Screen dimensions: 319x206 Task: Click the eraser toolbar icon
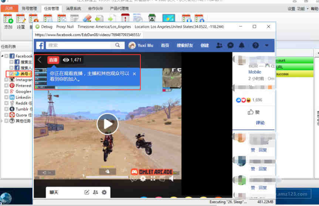point(87,18)
